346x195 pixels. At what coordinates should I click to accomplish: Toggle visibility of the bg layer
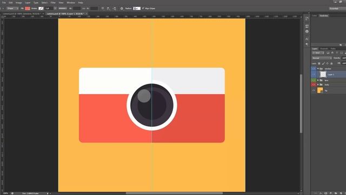(314, 90)
